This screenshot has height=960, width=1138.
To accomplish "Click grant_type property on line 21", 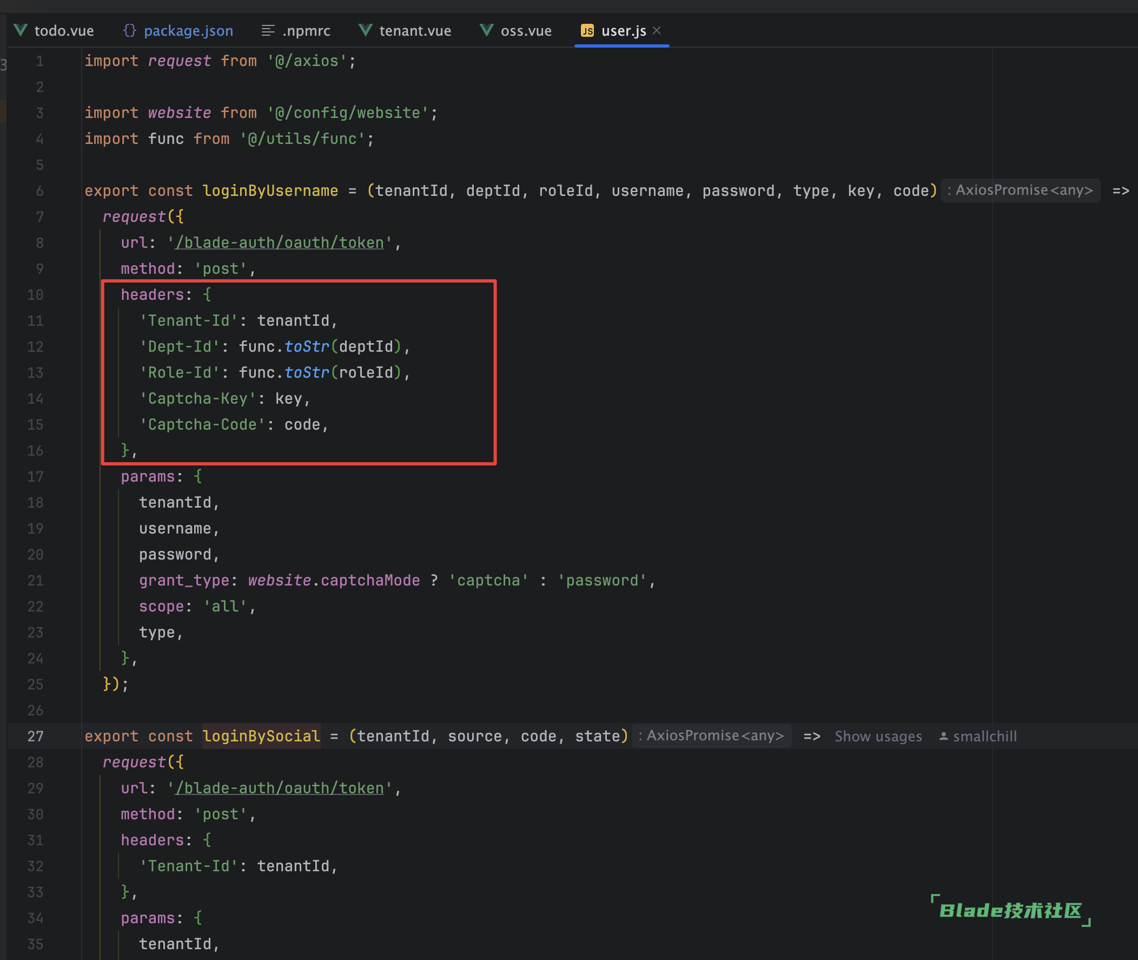I will coord(184,581).
